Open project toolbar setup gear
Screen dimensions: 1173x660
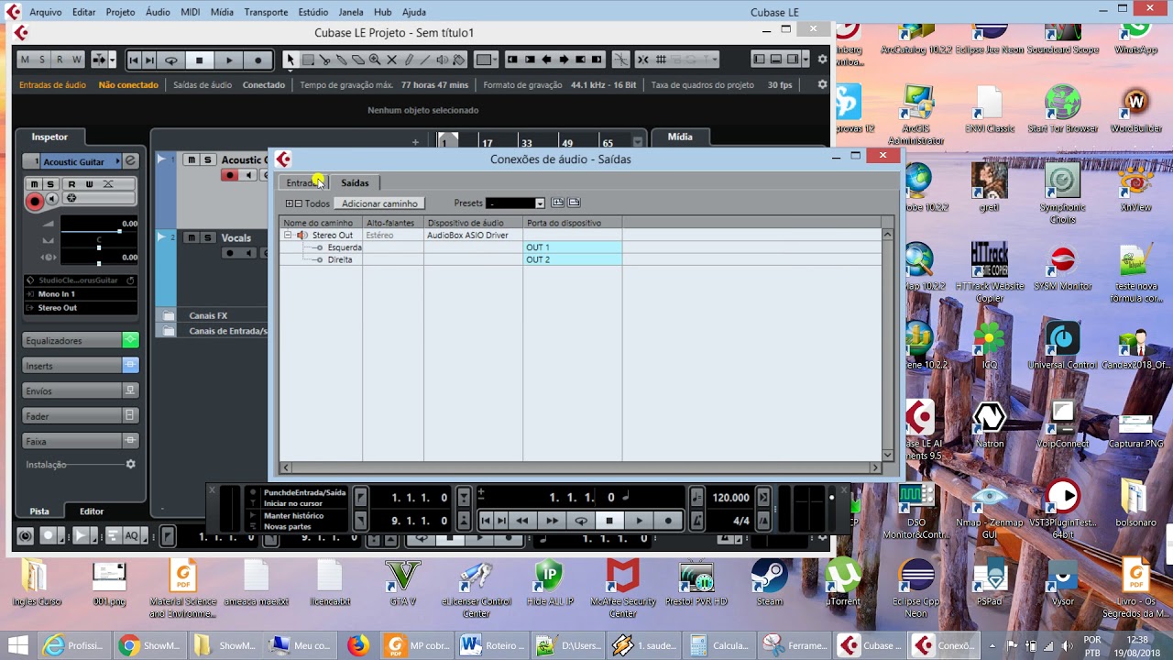click(822, 60)
